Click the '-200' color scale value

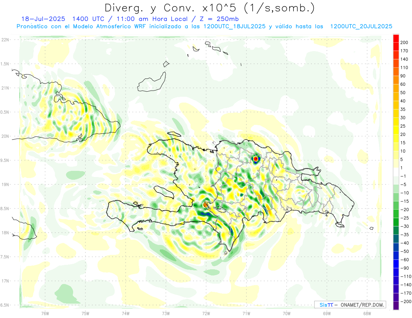click(x=406, y=302)
